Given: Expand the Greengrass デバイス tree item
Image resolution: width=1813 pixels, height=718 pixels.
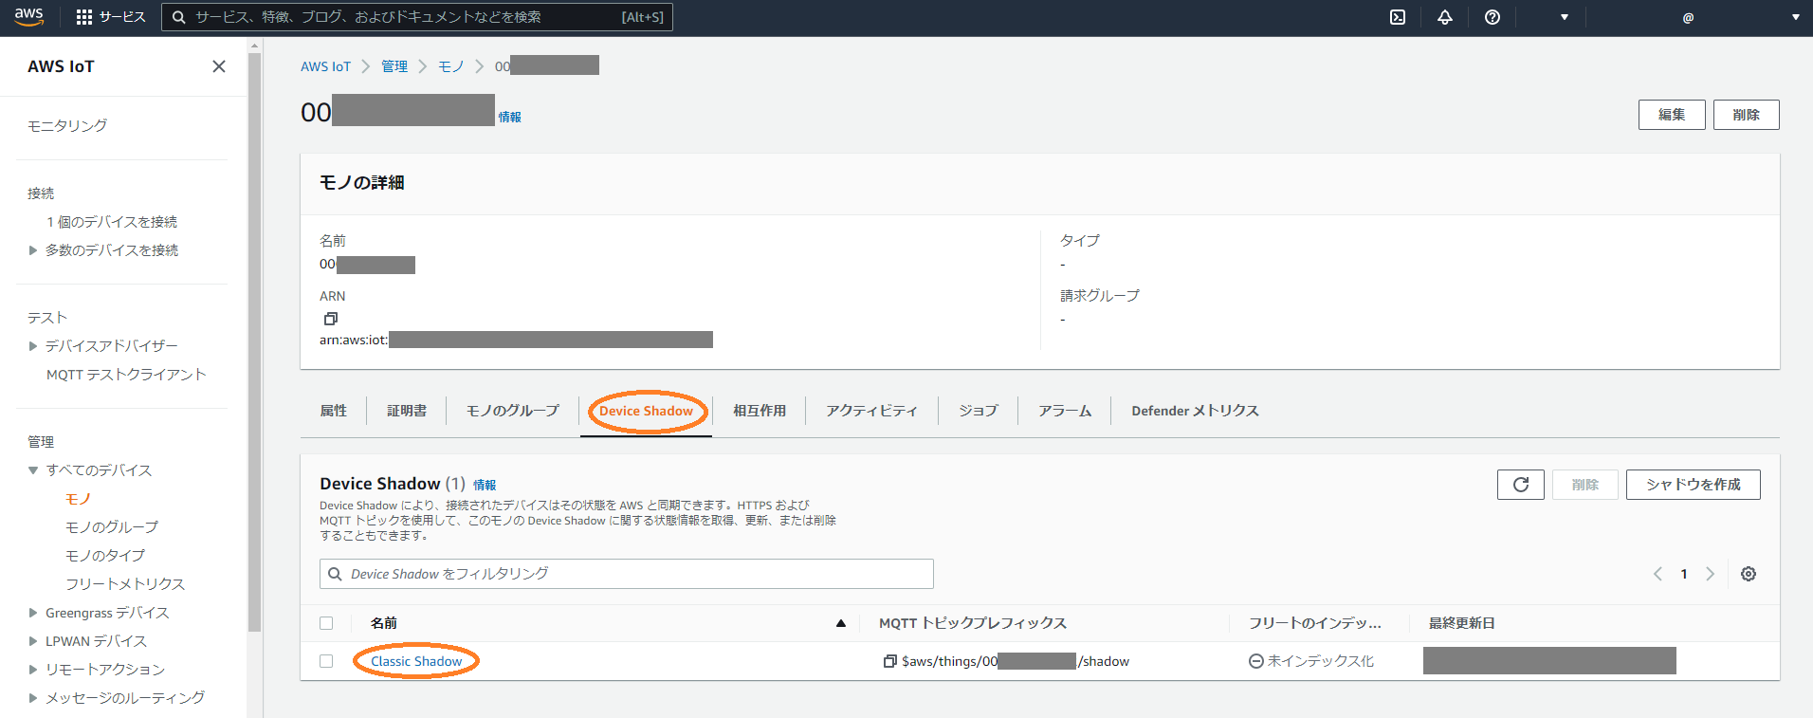Looking at the screenshot, I should (x=33, y=613).
